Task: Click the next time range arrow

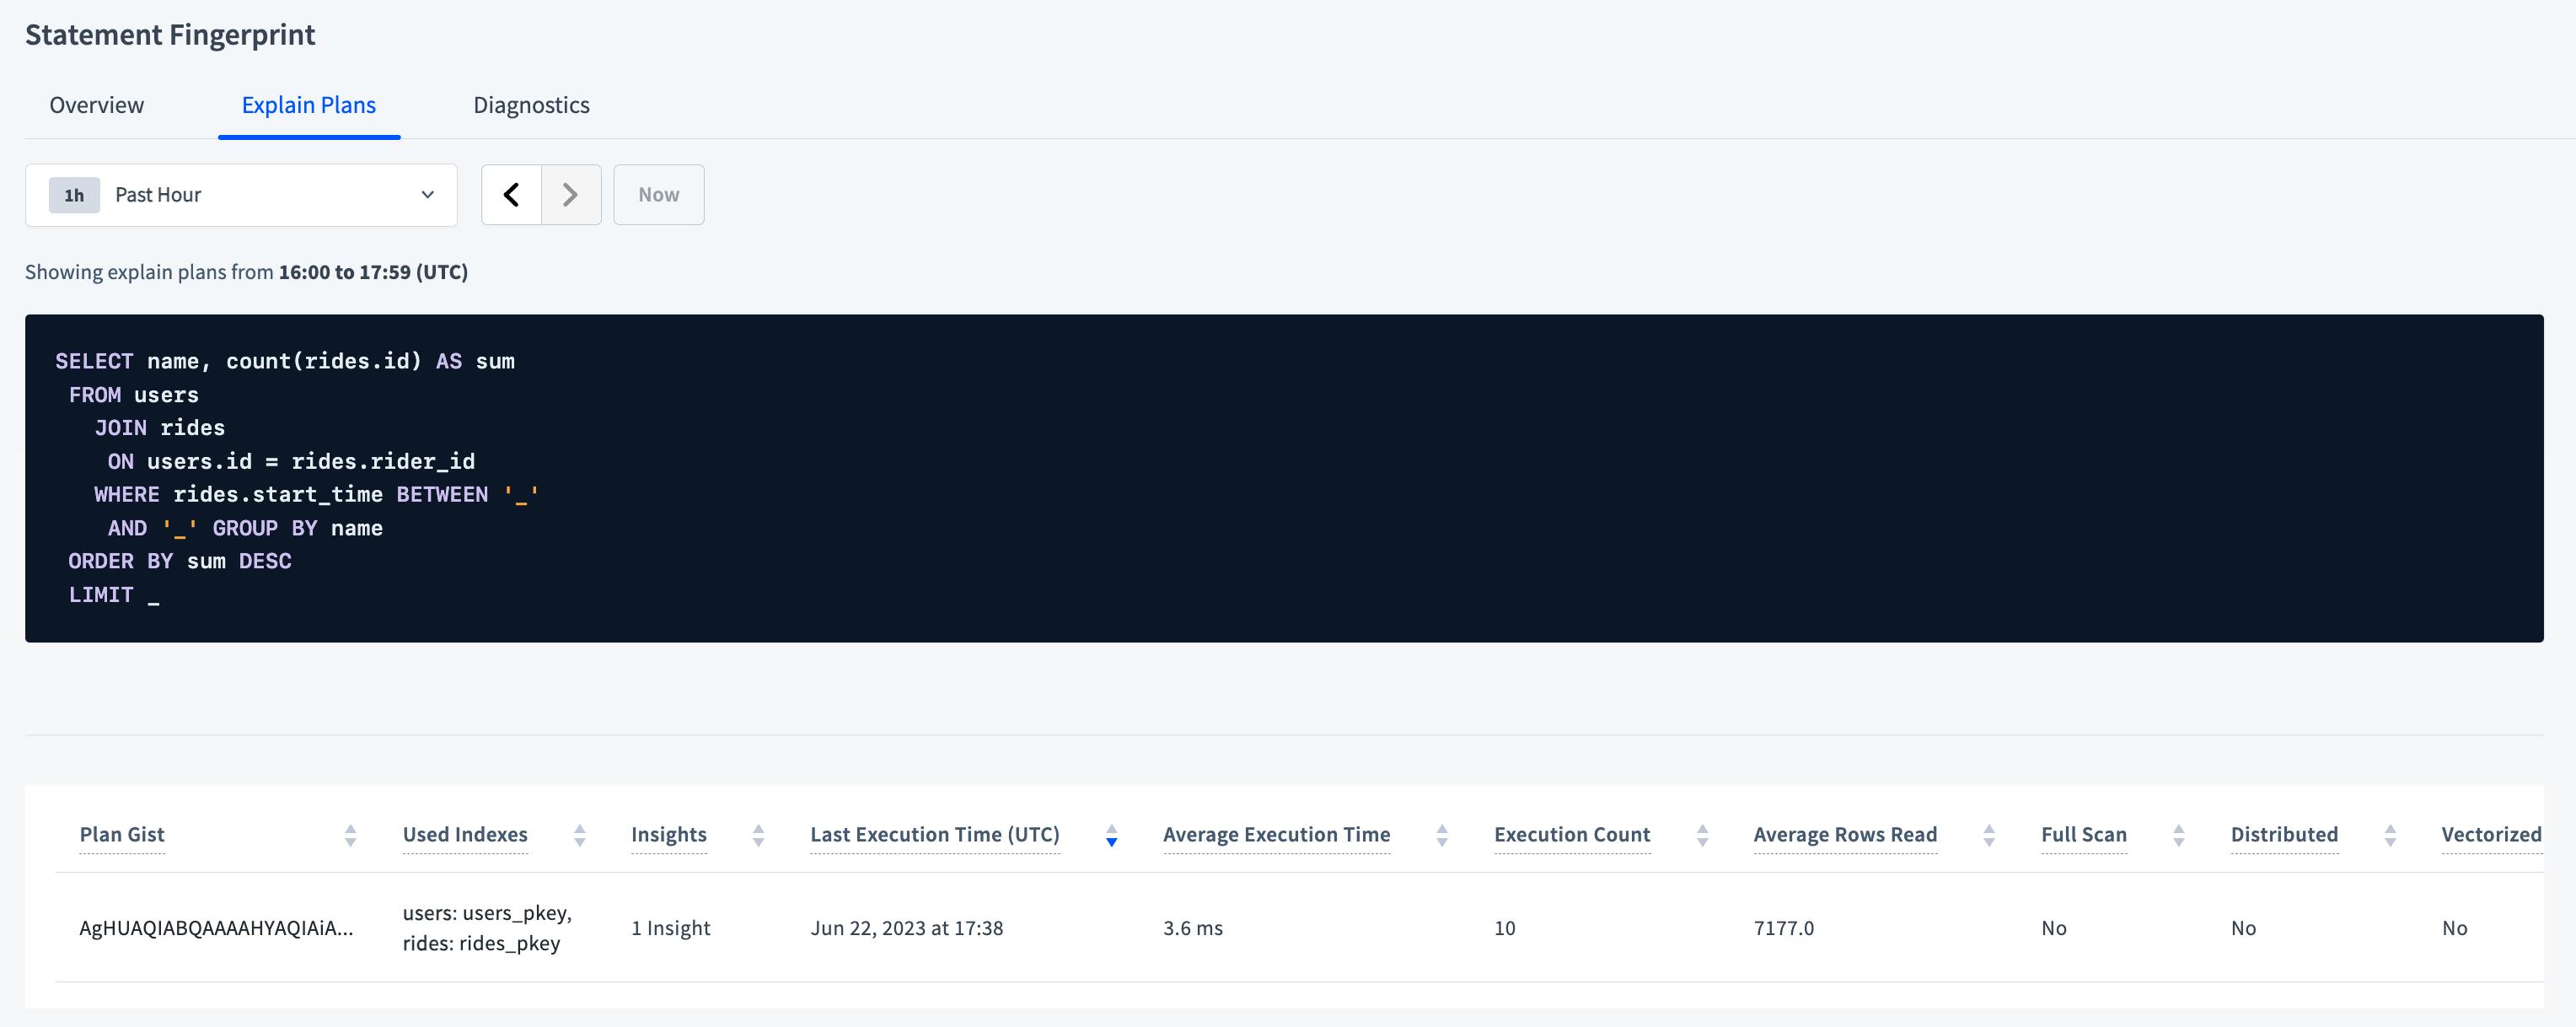Action: point(570,195)
